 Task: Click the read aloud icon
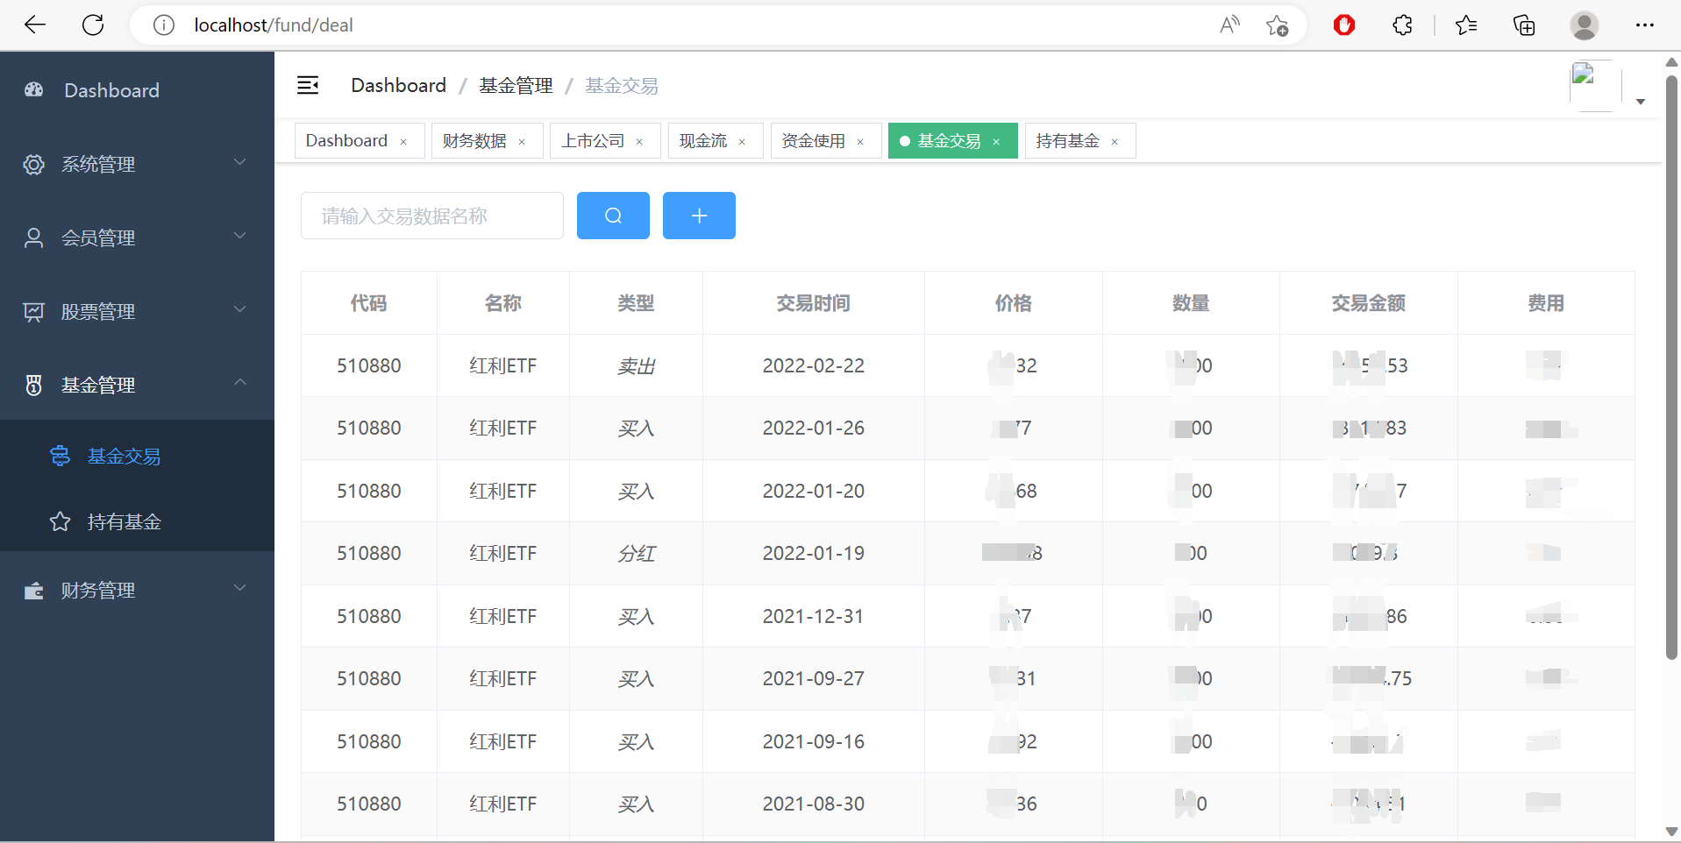(1229, 25)
